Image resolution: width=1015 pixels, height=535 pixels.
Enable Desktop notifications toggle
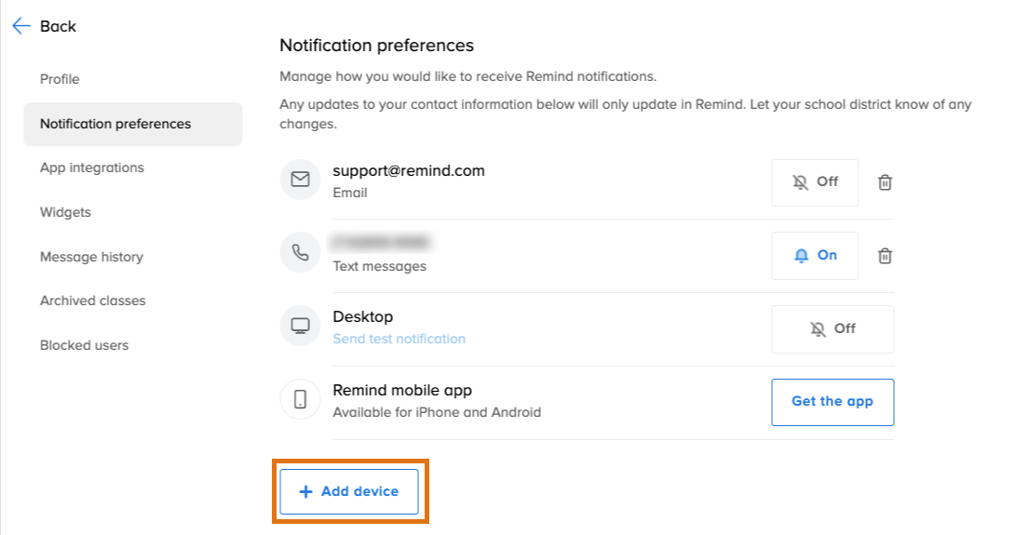point(832,329)
